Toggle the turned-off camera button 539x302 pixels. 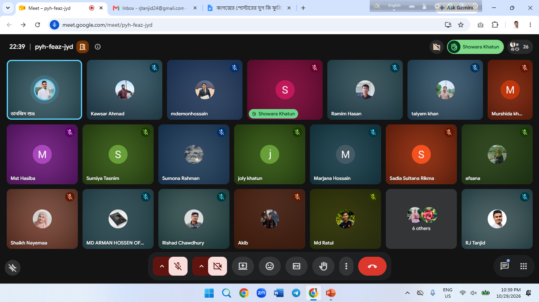click(218, 266)
